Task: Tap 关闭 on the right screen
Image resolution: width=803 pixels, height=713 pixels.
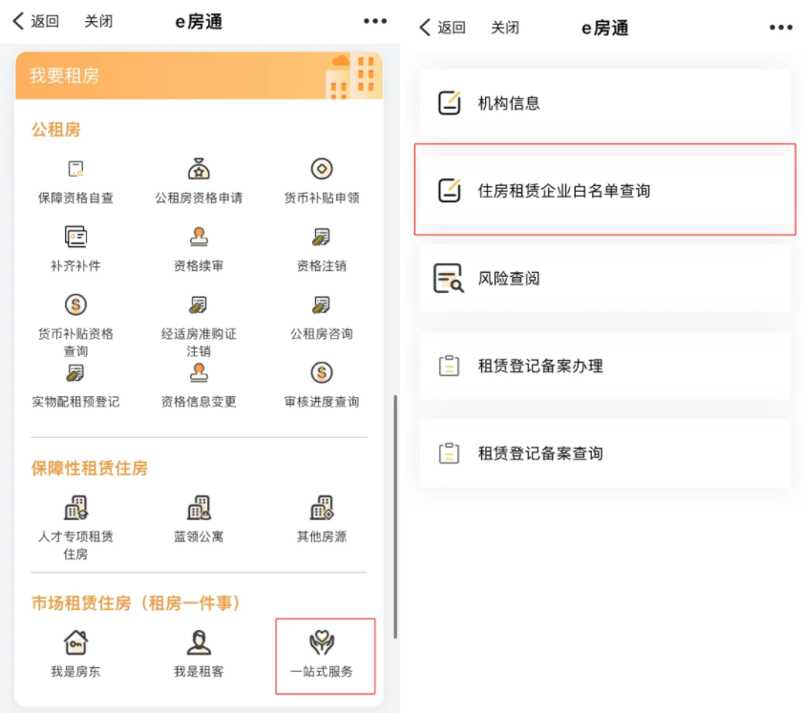Action: click(505, 27)
